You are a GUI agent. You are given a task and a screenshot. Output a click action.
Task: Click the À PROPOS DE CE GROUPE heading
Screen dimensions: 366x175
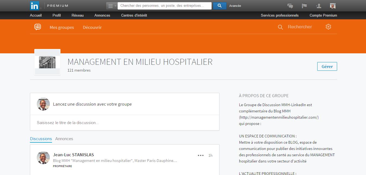(264, 96)
